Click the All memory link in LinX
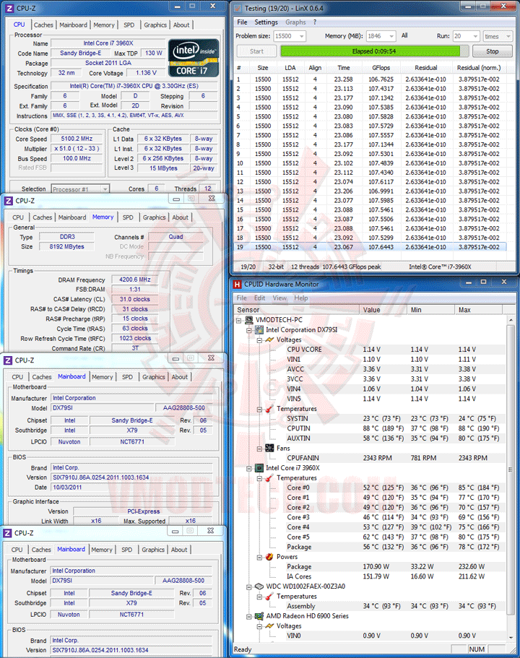The height and width of the screenshot is (658, 520). coord(404,35)
